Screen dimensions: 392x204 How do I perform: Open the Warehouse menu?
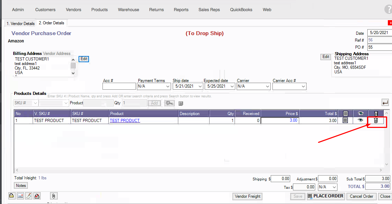[128, 10]
